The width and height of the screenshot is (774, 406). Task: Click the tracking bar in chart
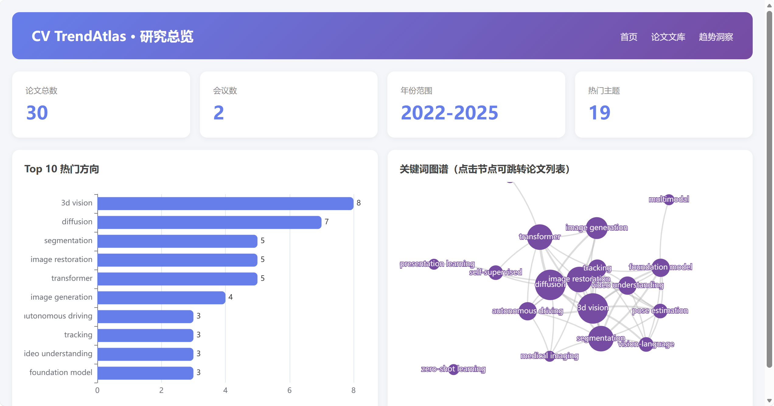[x=145, y=335]
